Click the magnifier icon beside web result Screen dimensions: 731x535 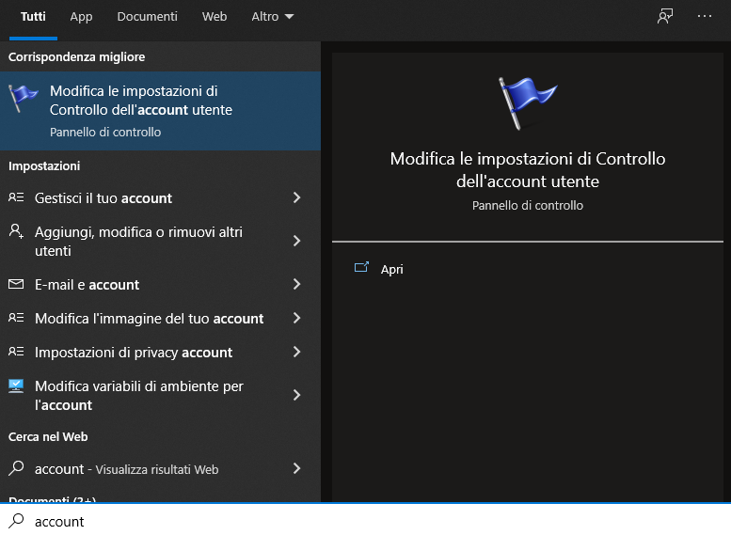click(16, 468)
